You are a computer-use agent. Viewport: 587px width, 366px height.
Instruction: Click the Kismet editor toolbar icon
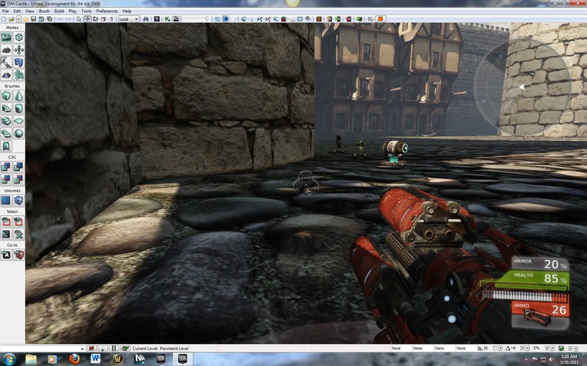coord(167,19)
